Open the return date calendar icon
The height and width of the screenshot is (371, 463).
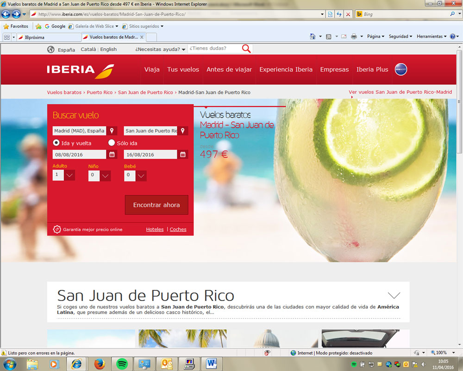183,154
